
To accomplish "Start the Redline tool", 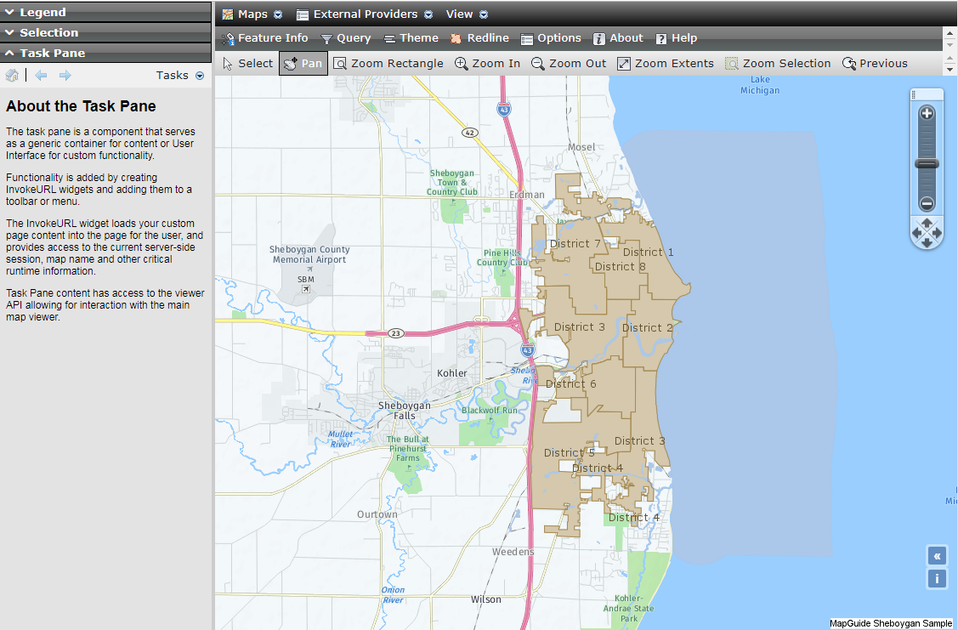I will pyautogui.click(x=479, y=37).
